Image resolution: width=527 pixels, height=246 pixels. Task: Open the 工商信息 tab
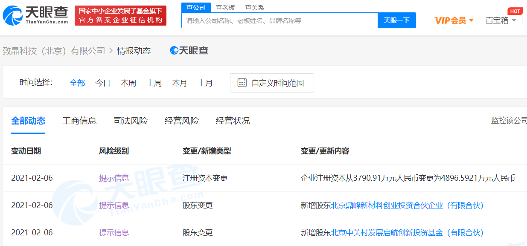tap(79, 121)
